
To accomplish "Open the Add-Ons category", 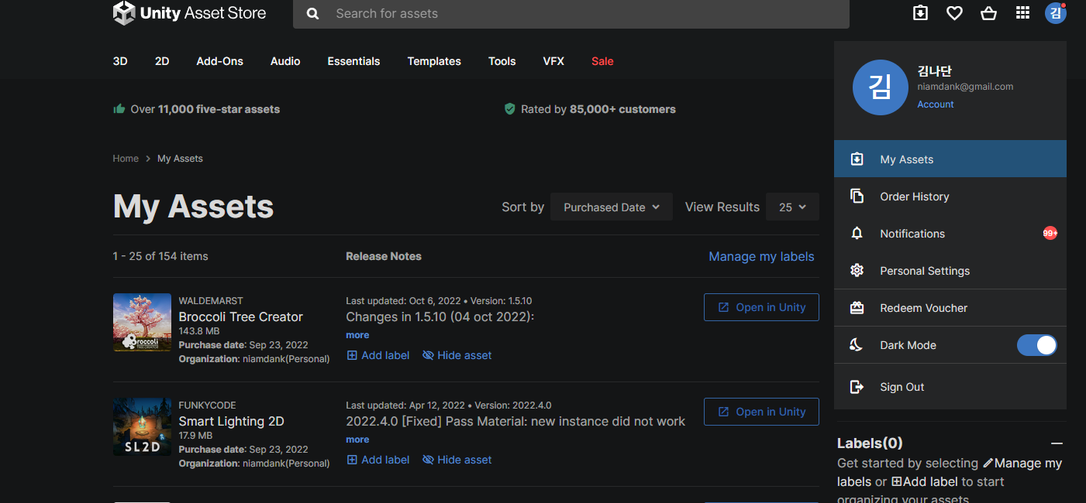I will (x=220, y=61).
